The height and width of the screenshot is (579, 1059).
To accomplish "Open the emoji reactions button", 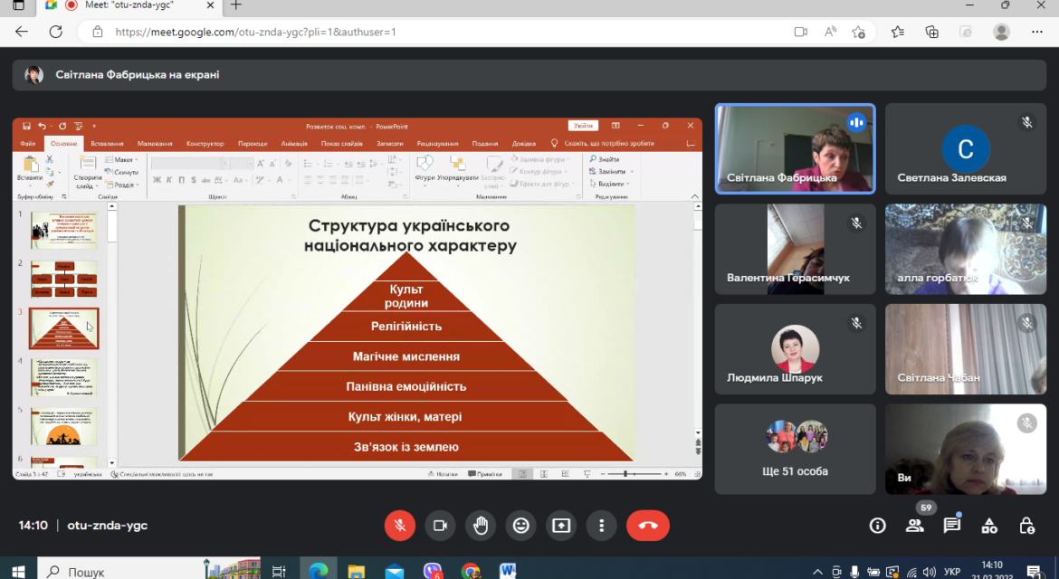I will 520,525.
